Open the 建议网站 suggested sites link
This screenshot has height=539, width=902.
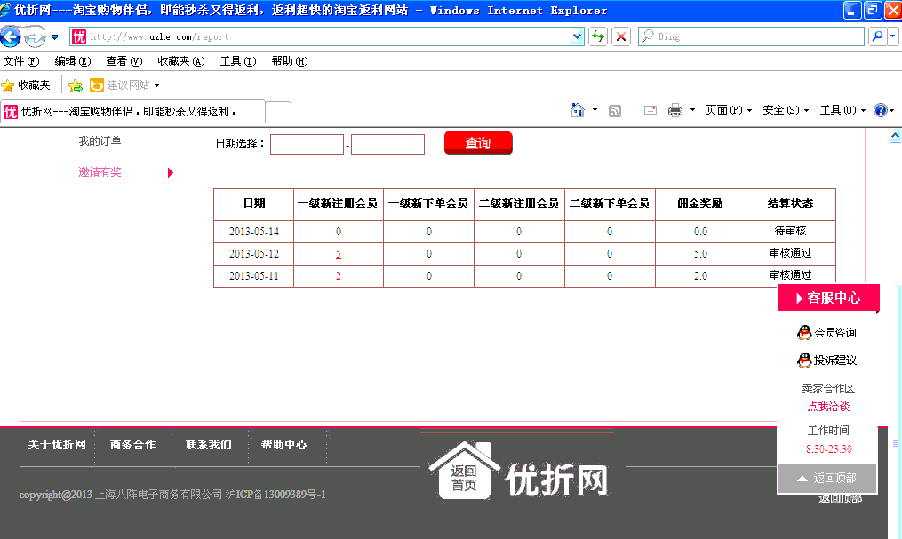click(124, 85)
